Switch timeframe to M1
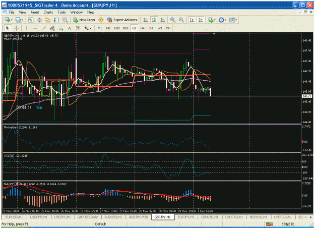Image resolution: width=315 pixels, height=228 pixels. coord(100,28)
